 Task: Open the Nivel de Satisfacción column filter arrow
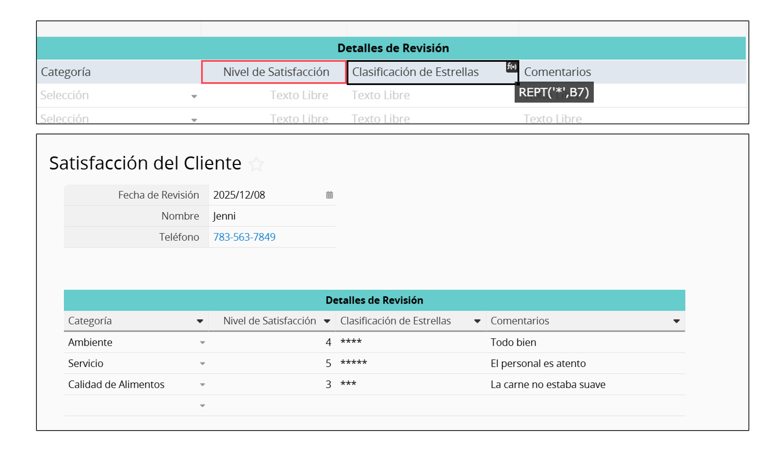point(327,321)
